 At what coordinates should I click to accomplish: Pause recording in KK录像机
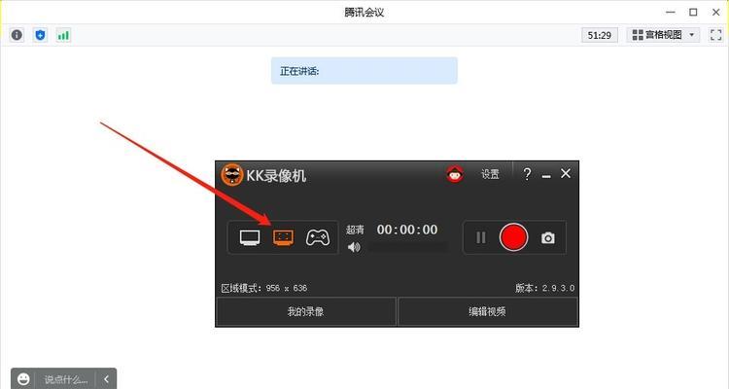coord(481,237)
